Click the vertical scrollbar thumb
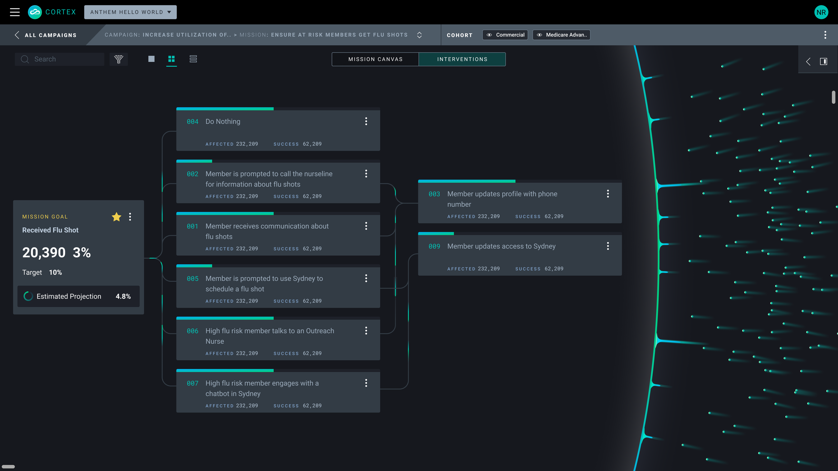The image size is (838, 471). click(x=833, y=97)
